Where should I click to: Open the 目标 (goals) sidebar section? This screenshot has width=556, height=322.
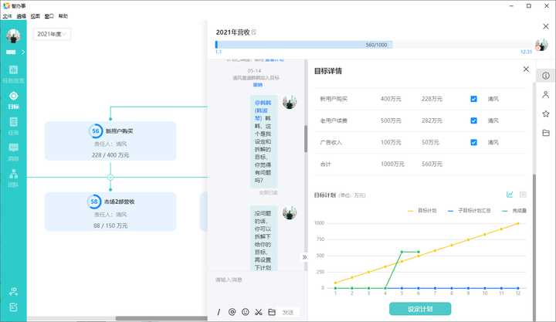[13, 100]
